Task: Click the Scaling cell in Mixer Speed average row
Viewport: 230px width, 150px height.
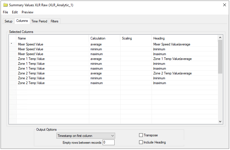Action: tap(136, 44)
